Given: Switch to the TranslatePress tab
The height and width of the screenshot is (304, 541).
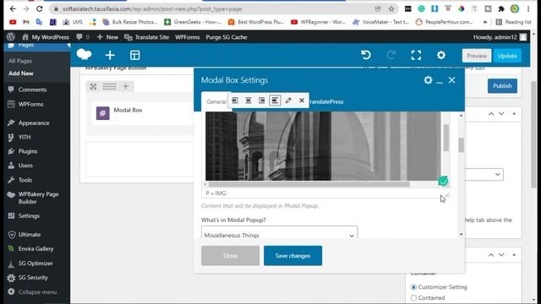Looking at the screenshot, I should point(326,101).
